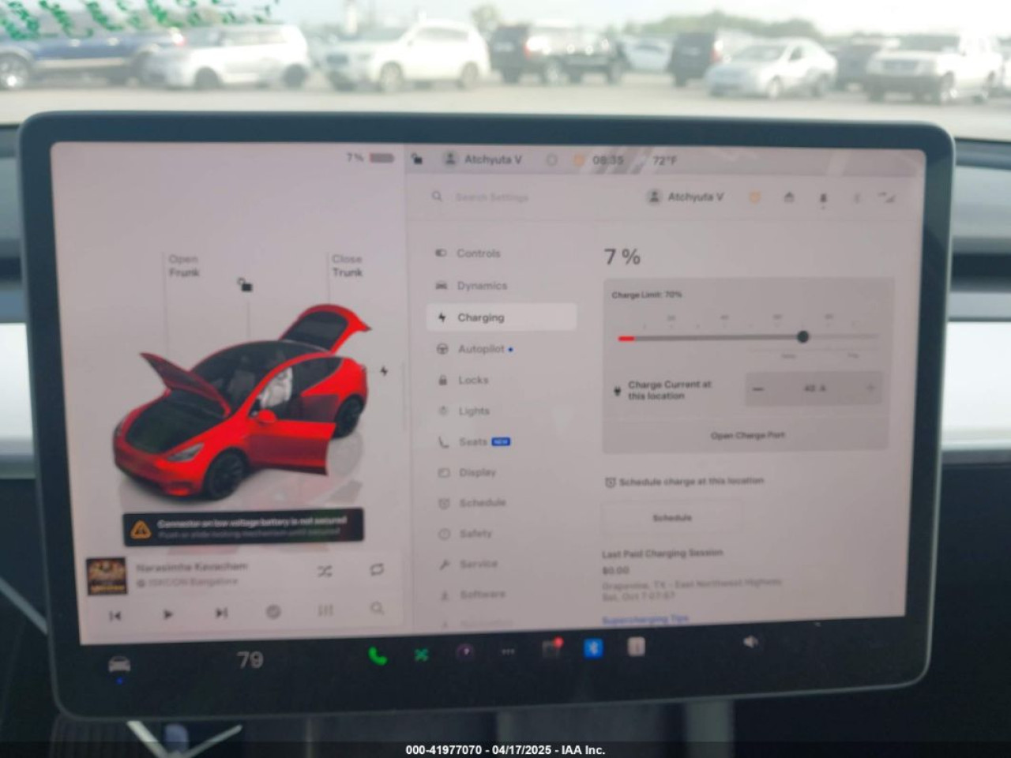
Task: Open the Safety settings
Action: 466,534
